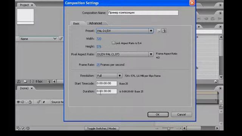
Task: Open the topmost right panel flyout menu arrow
Action: 220,5
